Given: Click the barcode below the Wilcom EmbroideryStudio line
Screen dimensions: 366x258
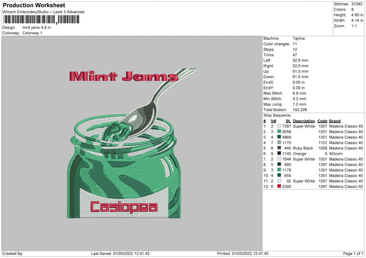Looking at the screenshot, I should (41, 19).
